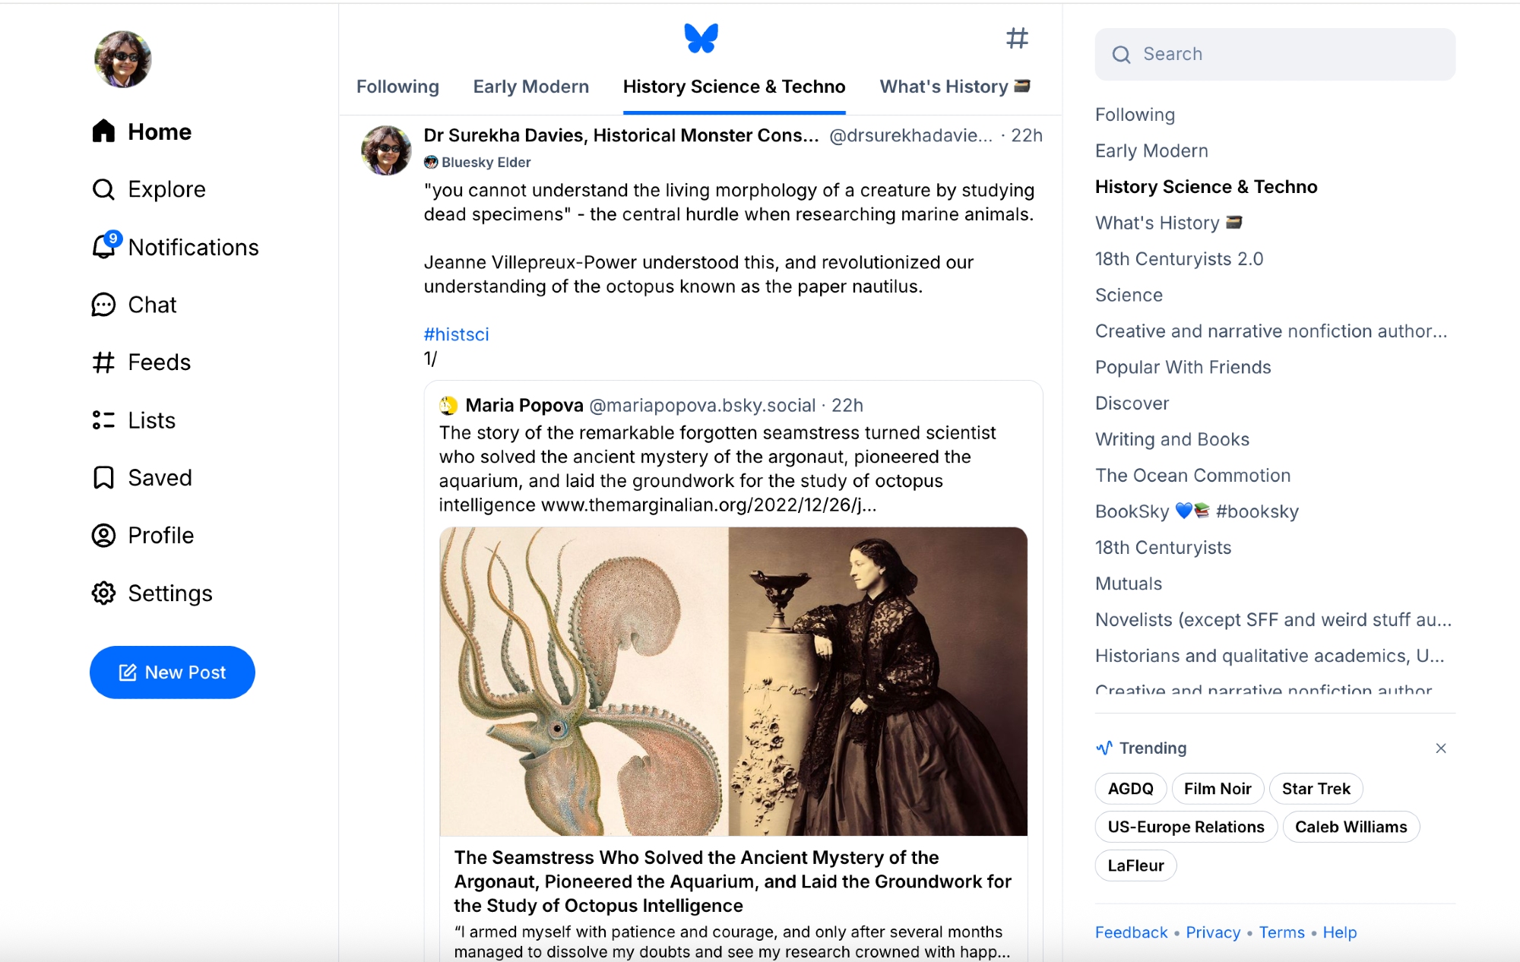Click the Bluesky butterfly logo

pyautogui.click(x=700, y=38)
